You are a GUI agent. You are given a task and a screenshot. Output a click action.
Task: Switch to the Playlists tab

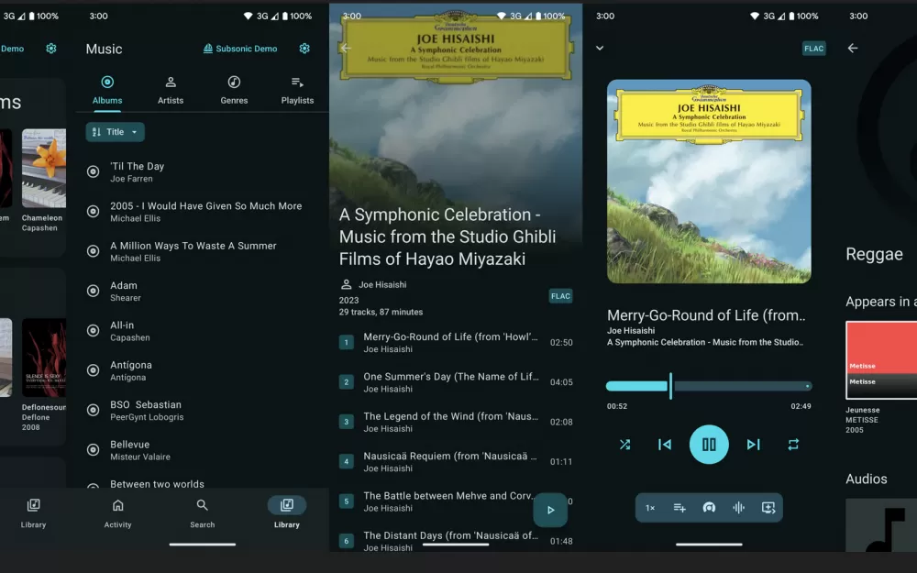[x=297, y=90]
